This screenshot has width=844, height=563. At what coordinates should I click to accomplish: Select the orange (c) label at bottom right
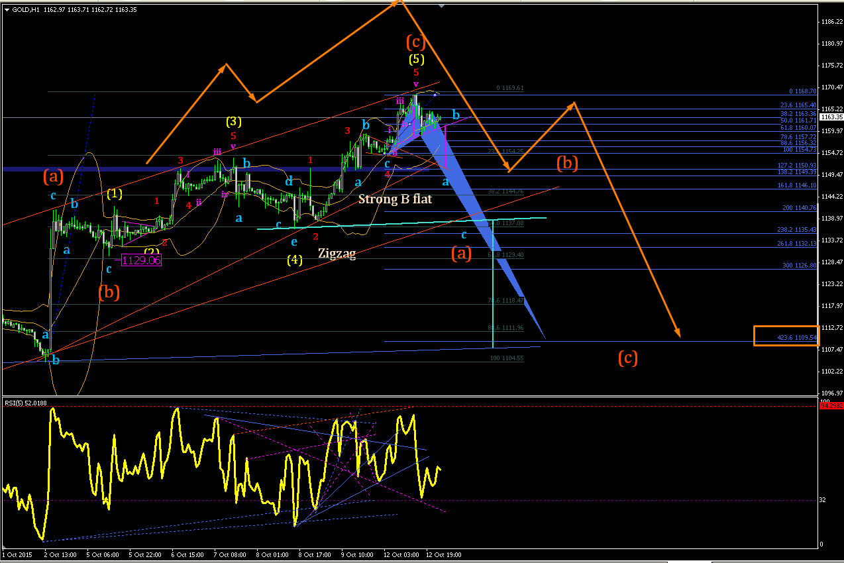pyautogui.click(x=628, y=358)
